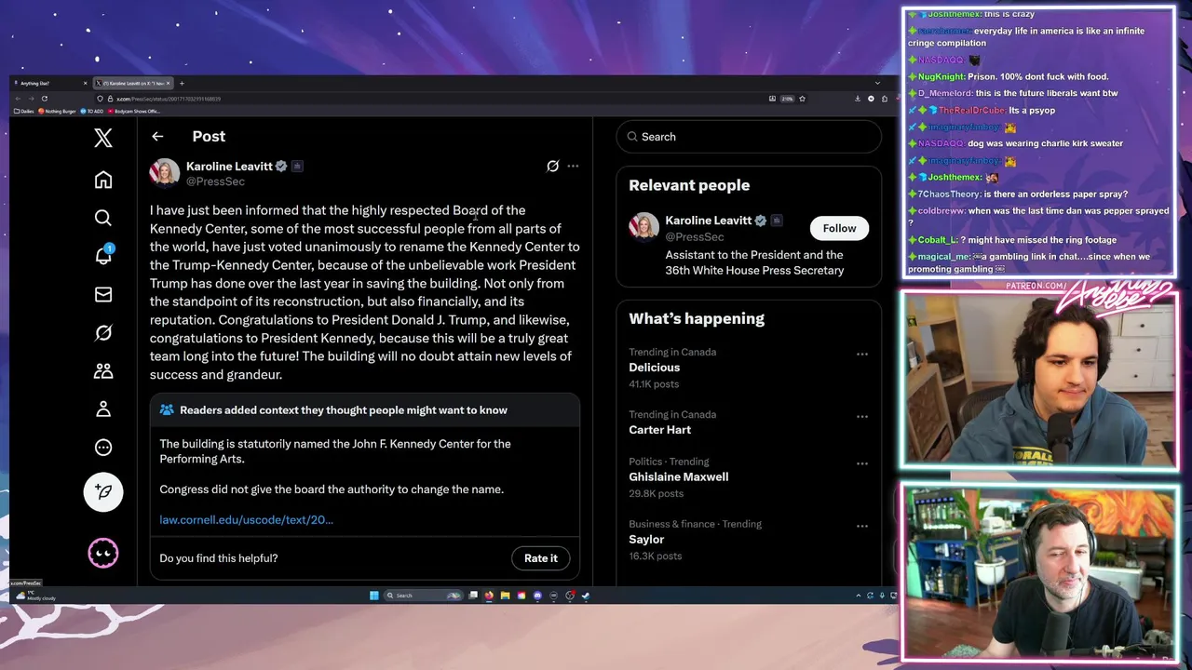The height and width of the screenshot is (670, 1192).
Task: Open more options for Ghislaine Maxwell trend
Action: [x=862, y=462]
